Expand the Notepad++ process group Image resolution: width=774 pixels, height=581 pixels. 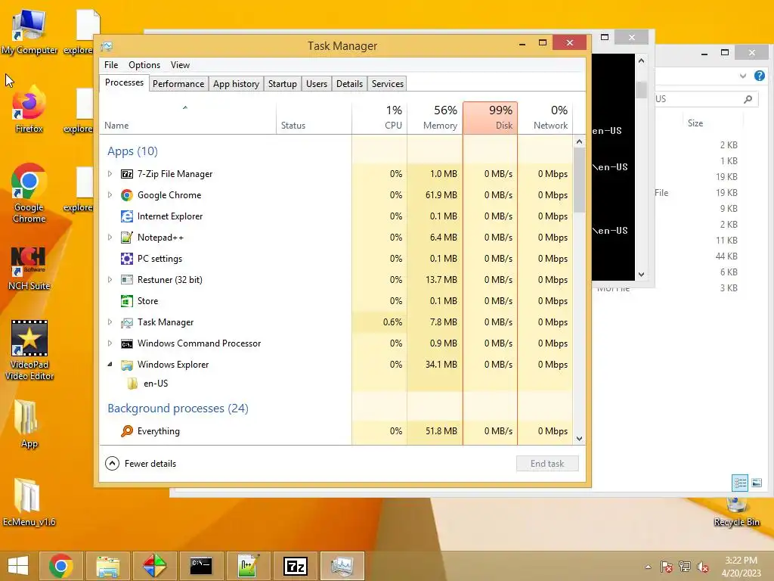coord(110,238)
